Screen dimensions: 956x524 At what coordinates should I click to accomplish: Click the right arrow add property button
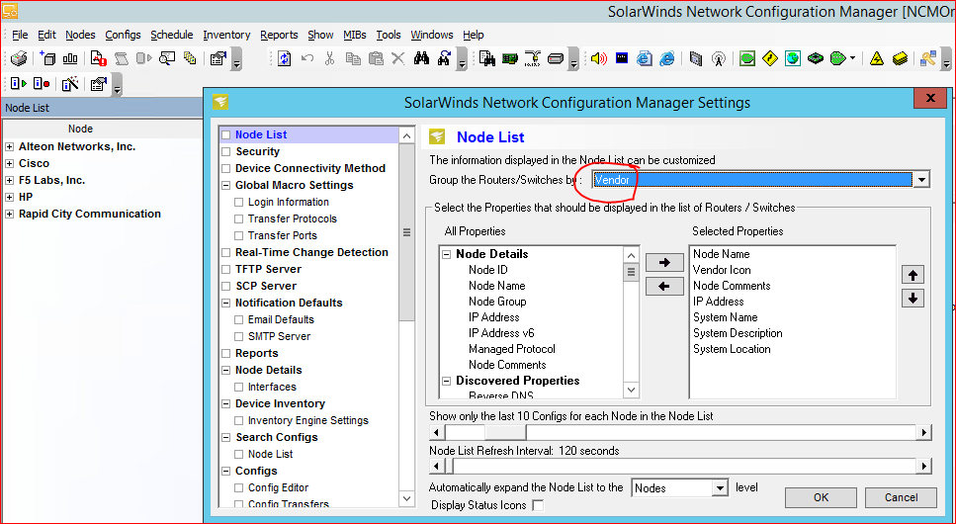coord(664,262)
